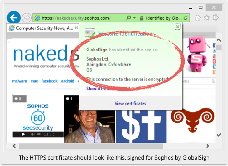Image resolution: width=228 pixels, height=166 pixels.
Task: Click the pink Sophos robot mascot
Action: (x=198, y=54)
